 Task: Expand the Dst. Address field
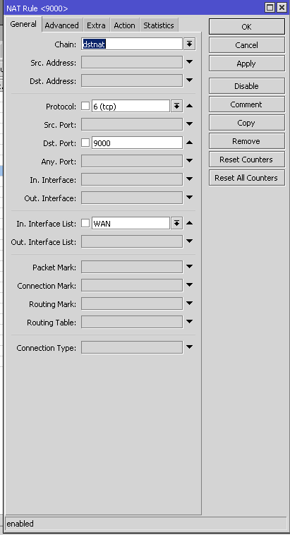coord(190,80)
